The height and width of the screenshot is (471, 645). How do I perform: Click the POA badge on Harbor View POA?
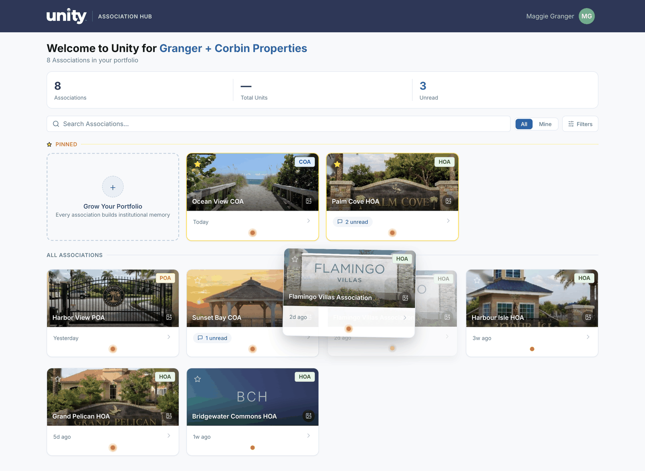[x=165, y=278]
